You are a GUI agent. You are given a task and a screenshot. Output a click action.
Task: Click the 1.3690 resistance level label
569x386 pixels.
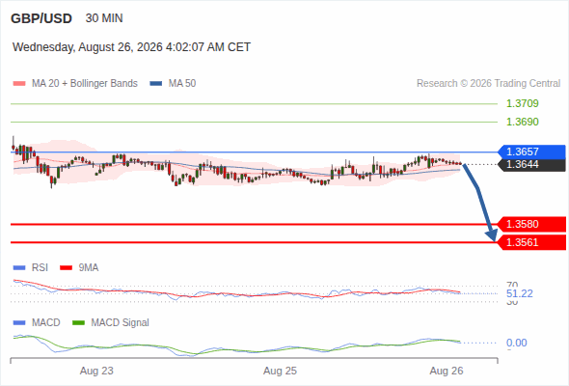click(x=522, y=122)
